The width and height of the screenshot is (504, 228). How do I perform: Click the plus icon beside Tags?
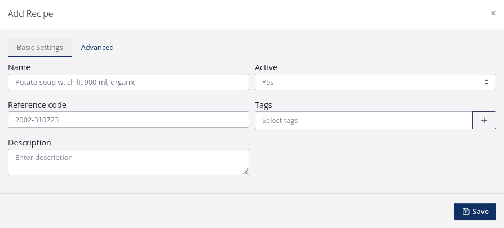pos(484,120)
